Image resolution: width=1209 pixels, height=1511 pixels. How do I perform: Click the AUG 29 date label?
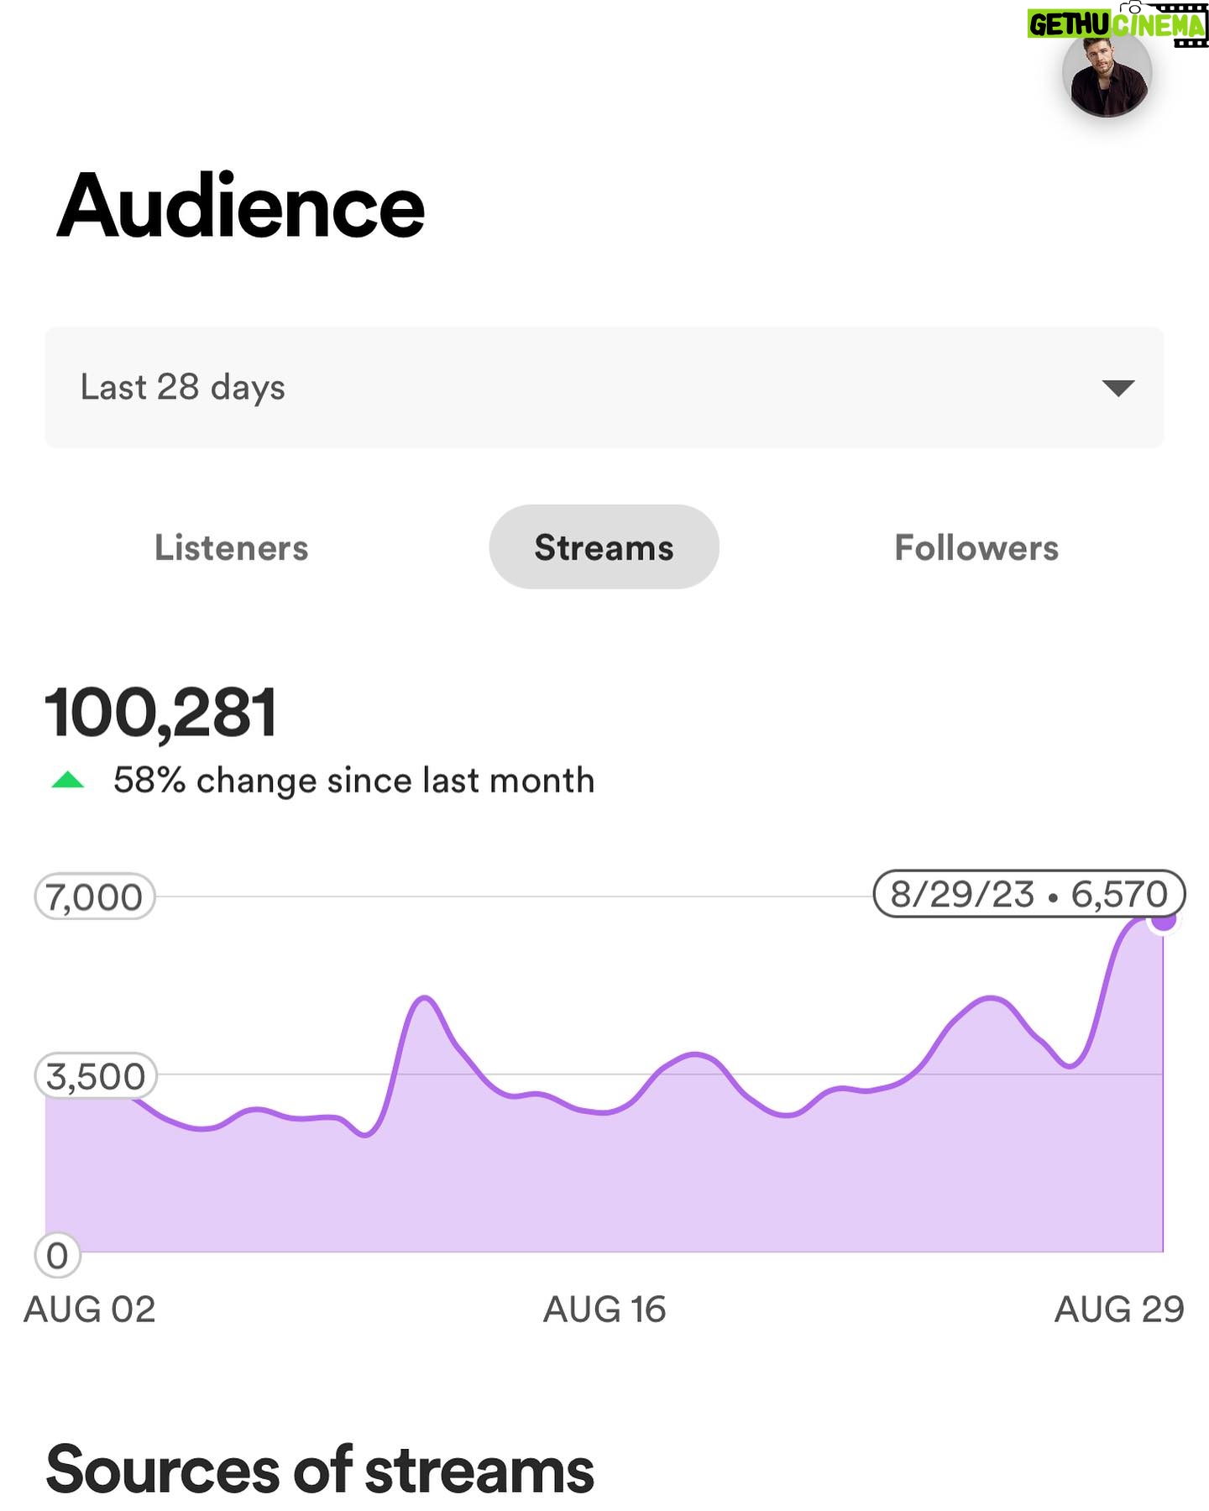(x=1119, y=1310)
